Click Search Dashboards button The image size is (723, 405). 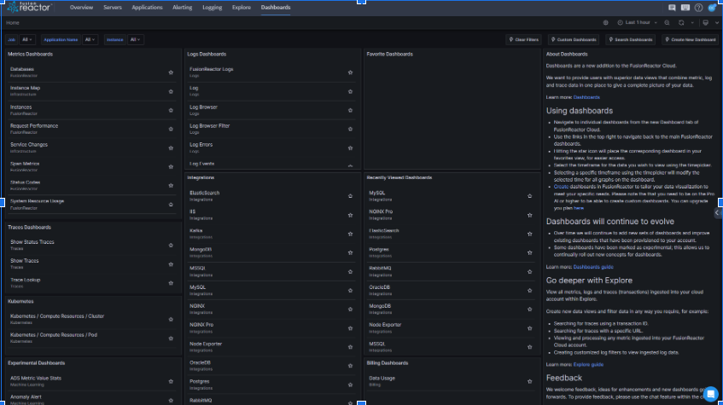pos(630,39)
